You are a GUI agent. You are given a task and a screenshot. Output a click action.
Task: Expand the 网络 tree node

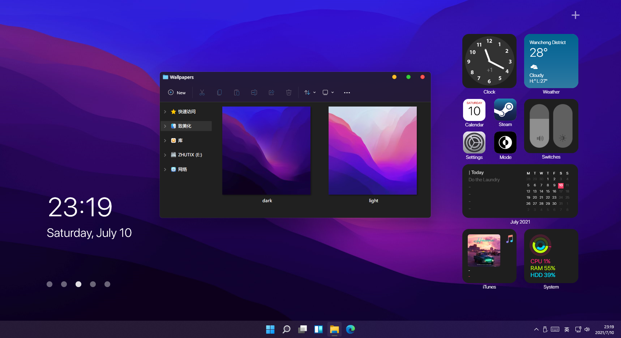[165, 169]
